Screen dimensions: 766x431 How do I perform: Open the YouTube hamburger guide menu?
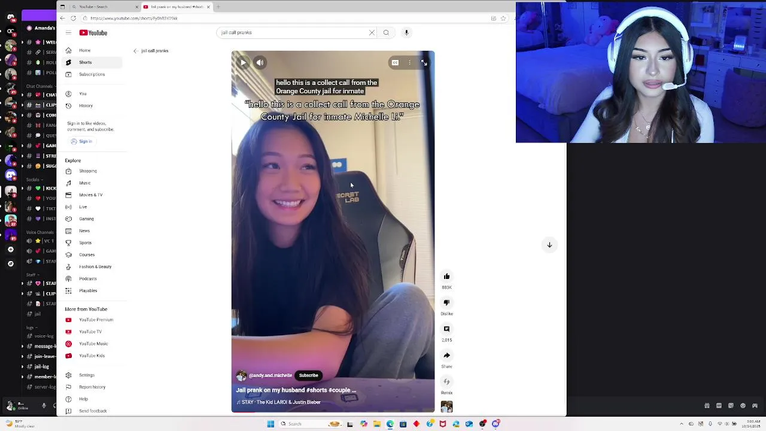(68, 33)
